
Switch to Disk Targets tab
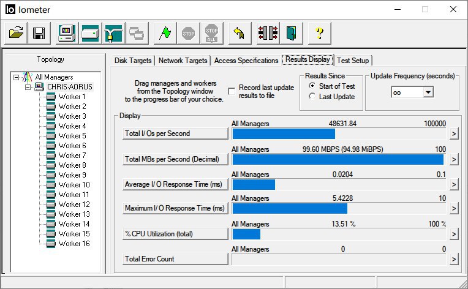(x=133, y=61)
